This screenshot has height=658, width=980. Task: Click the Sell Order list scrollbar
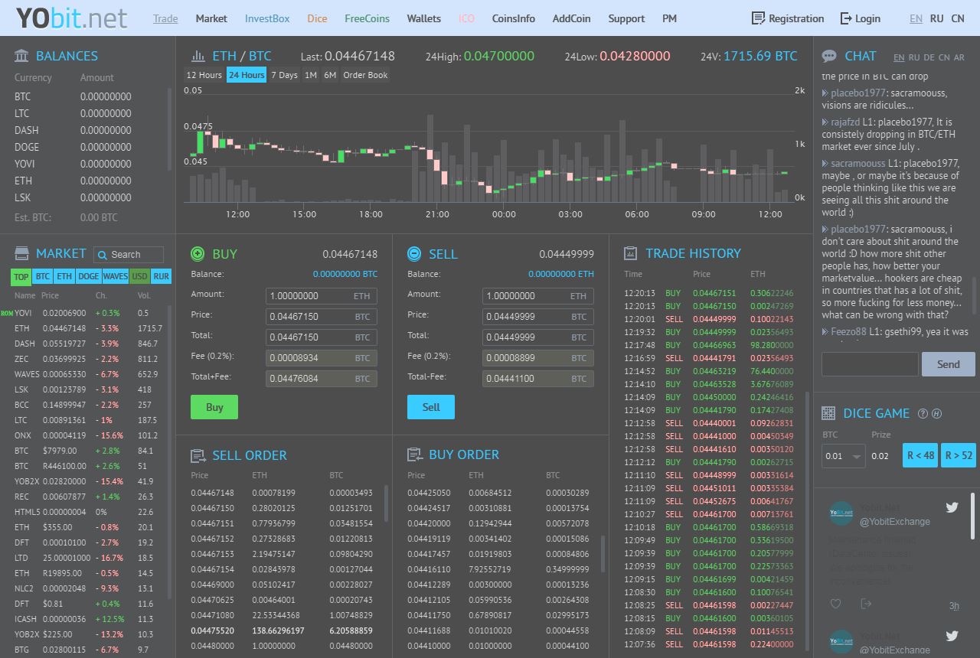click(x=386, y=503)
